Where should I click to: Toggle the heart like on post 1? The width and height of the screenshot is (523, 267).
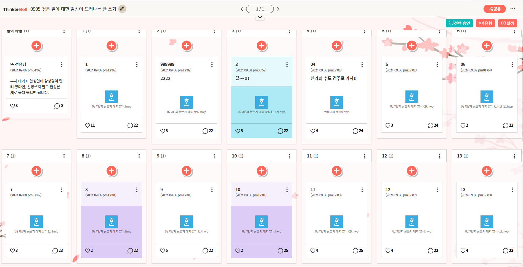coord(88,126)
